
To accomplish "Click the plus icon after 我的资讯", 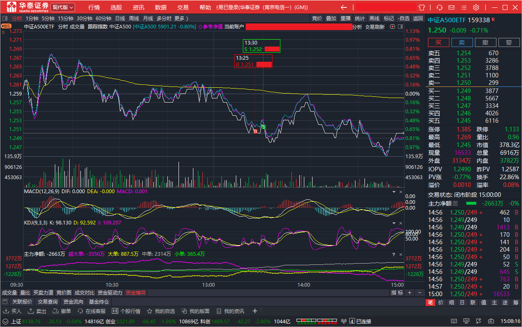I will point(255,311).
